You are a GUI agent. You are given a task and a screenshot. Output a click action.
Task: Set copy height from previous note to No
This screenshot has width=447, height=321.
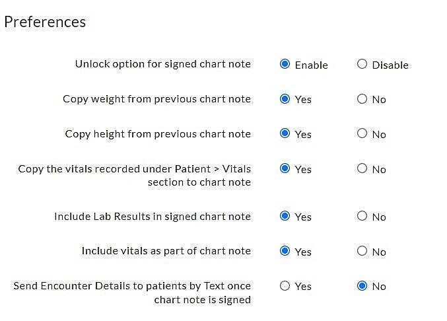[362, 133]
